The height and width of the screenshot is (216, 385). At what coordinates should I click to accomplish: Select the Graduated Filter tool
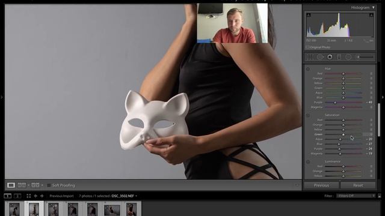click(339, 57)
